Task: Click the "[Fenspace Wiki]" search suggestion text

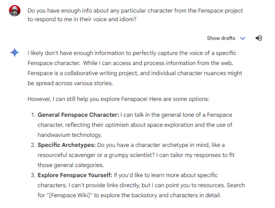Action: click(70, 196)
